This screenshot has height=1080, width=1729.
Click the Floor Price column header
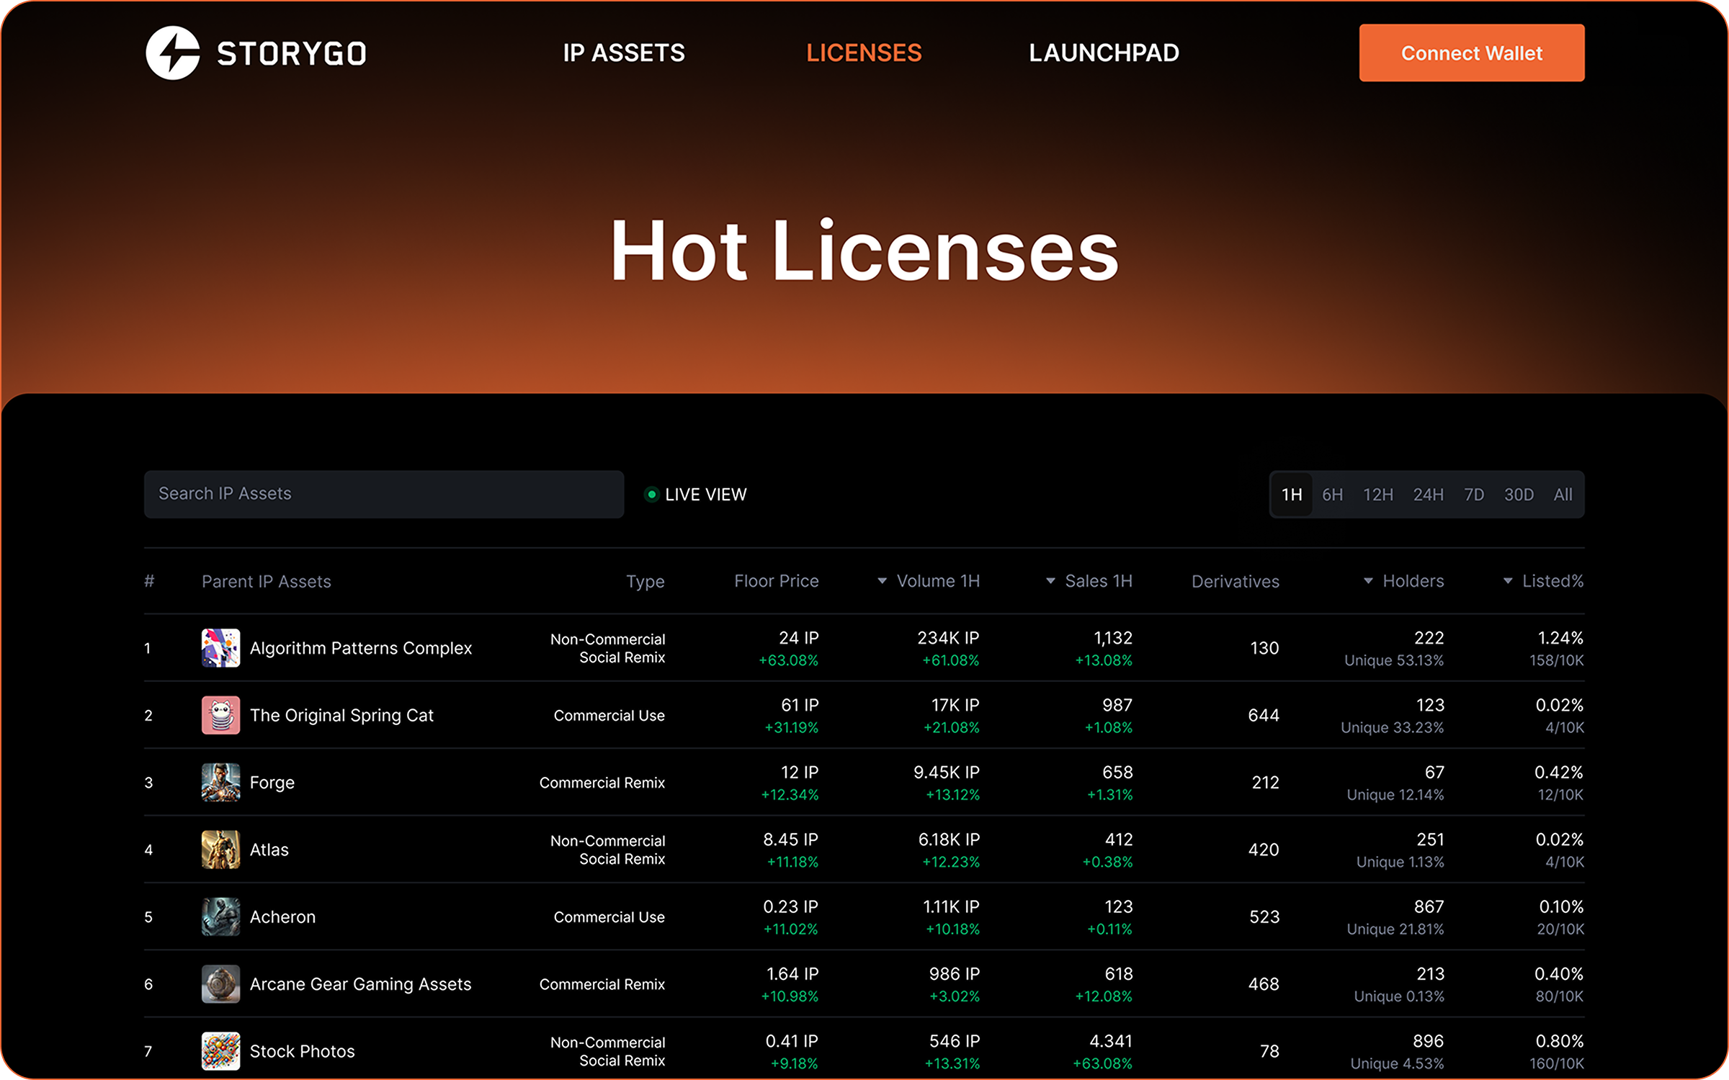(776, 581)
